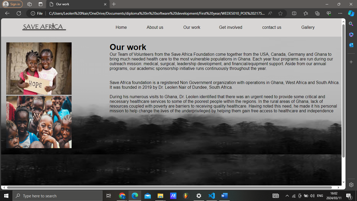
Task: Open the Favorites list icon
Action: [x=306, y=13]
